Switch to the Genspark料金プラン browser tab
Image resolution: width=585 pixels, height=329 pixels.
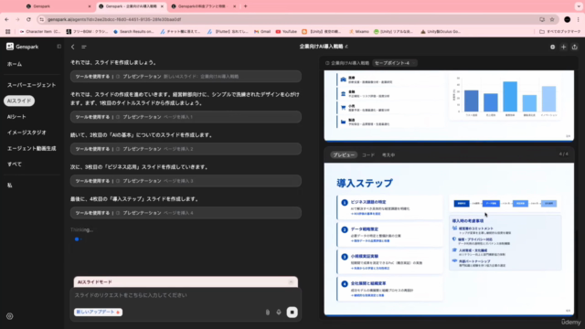tap(203, 6)
